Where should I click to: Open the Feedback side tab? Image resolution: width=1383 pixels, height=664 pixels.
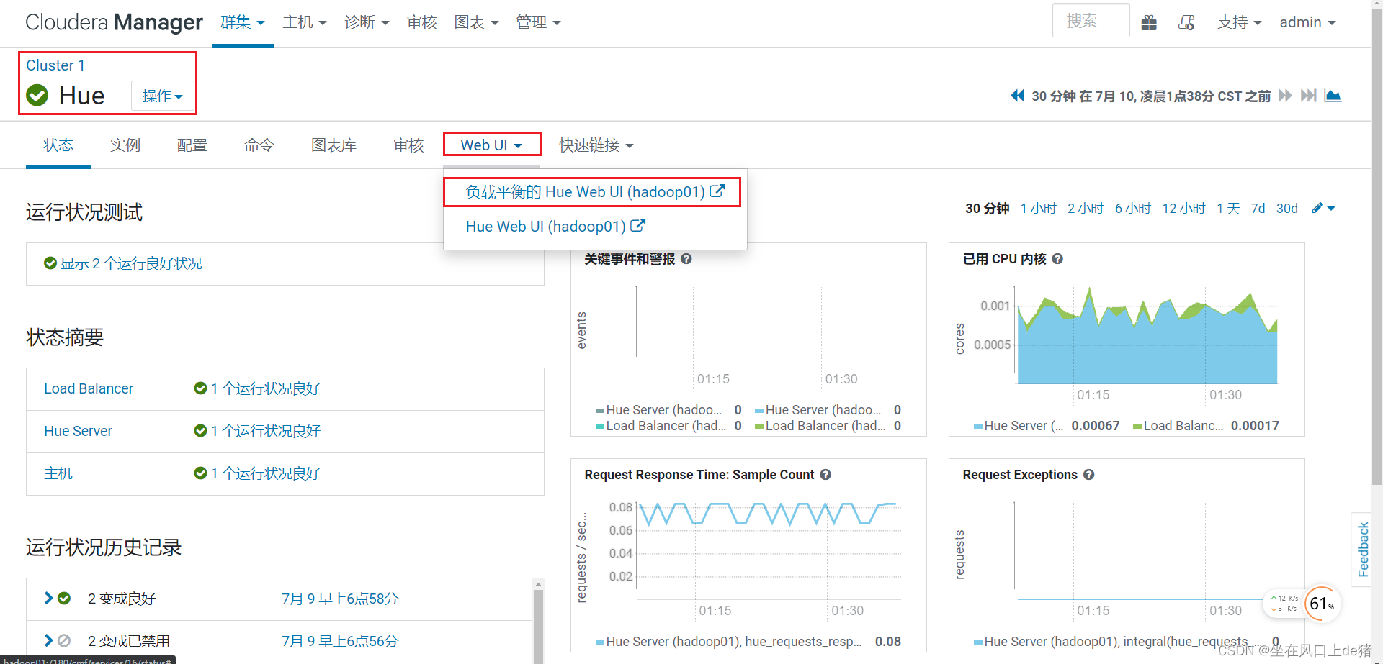pyautogui.click(x=1363, y=550)
